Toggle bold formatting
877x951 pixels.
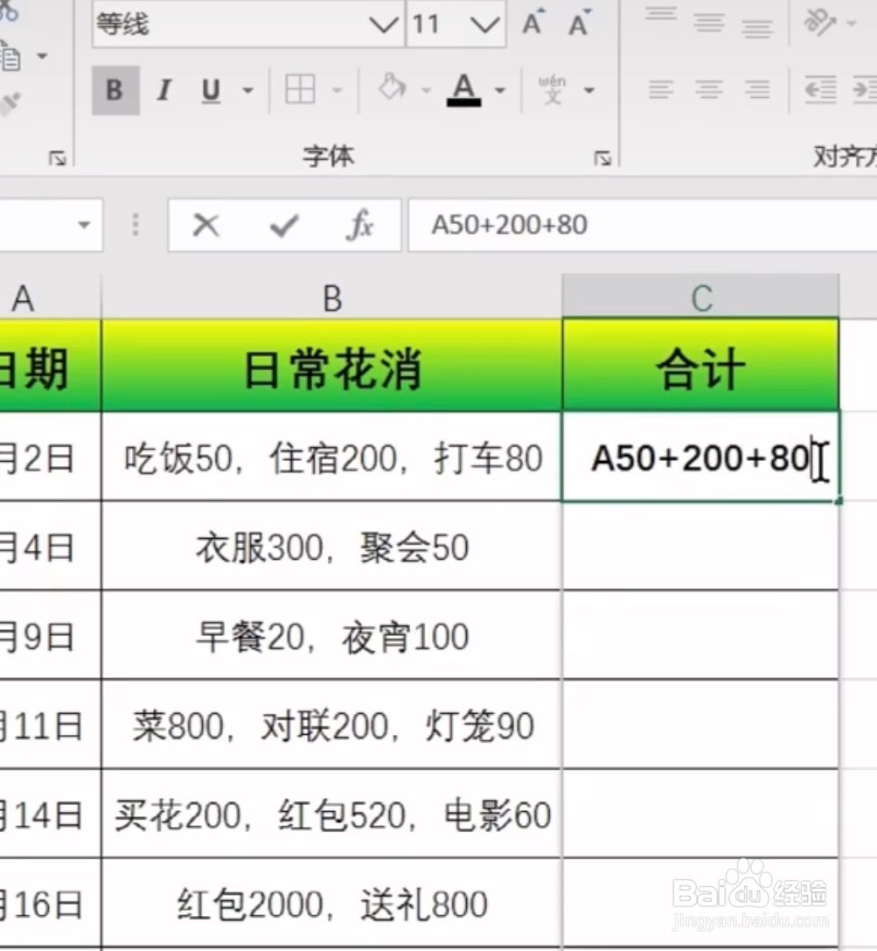pos(114,89)
